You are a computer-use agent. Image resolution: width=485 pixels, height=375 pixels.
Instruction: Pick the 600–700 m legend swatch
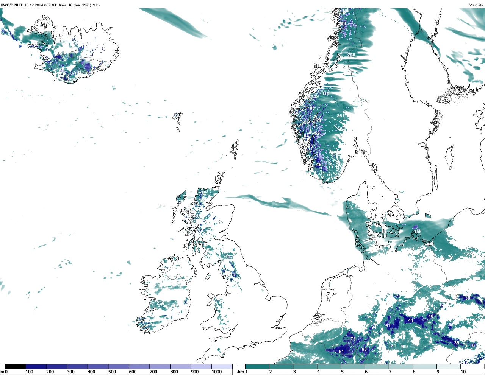(x=139, y=366)
